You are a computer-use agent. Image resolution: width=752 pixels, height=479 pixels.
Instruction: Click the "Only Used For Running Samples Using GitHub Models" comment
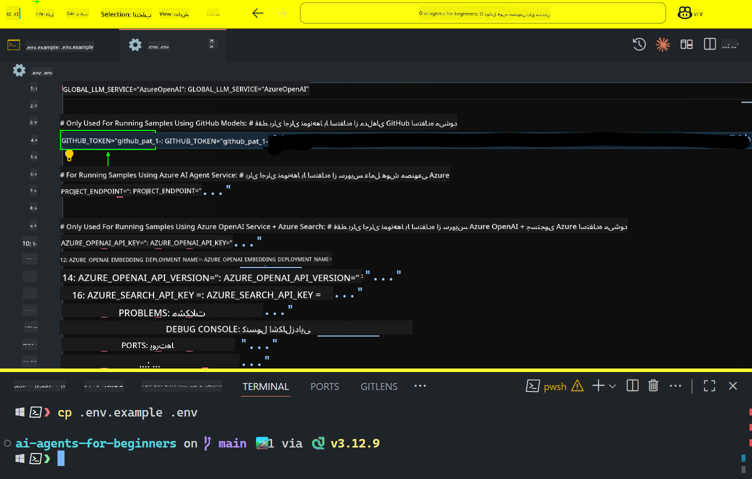click(258, 123)
